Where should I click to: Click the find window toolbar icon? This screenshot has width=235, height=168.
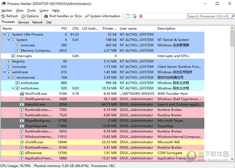click(x=128, y=16)
